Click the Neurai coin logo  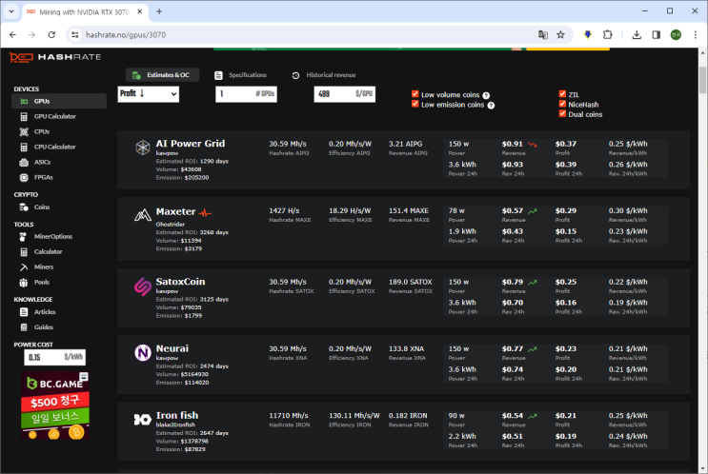143,353
